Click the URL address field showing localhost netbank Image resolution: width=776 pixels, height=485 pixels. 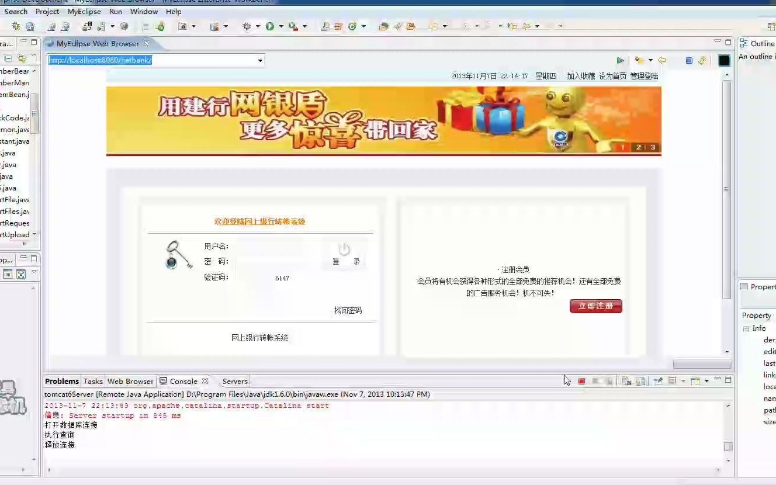[152, 60]
